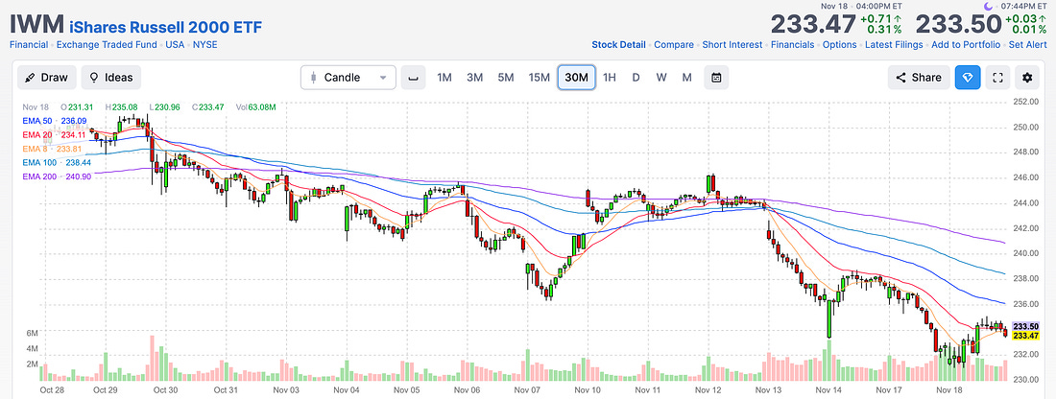Select the 1M timeframe

444,78
